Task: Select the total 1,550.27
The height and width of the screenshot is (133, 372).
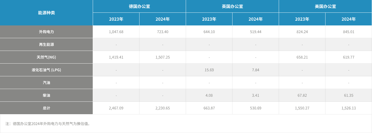Action: click(x=302, y=108)
